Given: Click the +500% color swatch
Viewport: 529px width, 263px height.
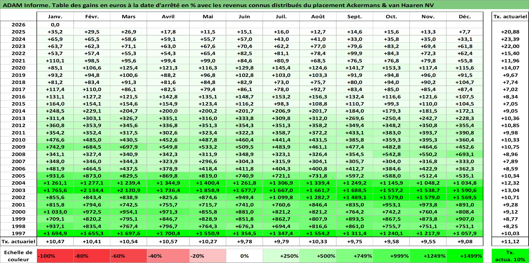Looking at the screenshot, I should (318, 256).
